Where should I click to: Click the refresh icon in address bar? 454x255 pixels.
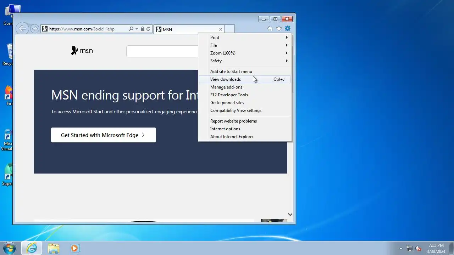(148, 29)
